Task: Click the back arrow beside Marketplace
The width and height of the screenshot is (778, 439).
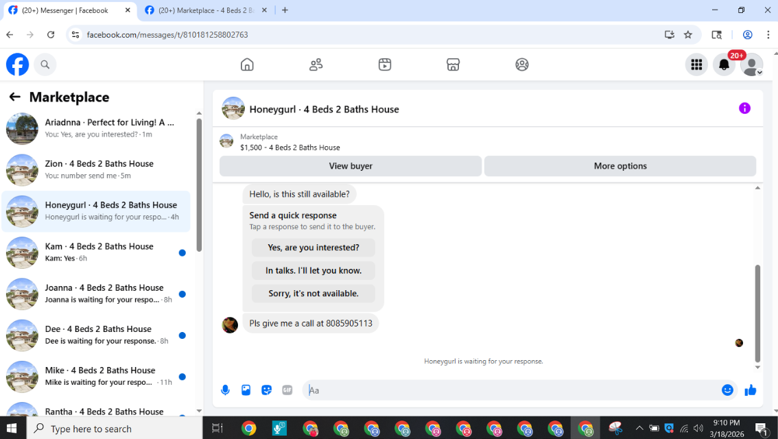Action: click(x=15, y=97)
